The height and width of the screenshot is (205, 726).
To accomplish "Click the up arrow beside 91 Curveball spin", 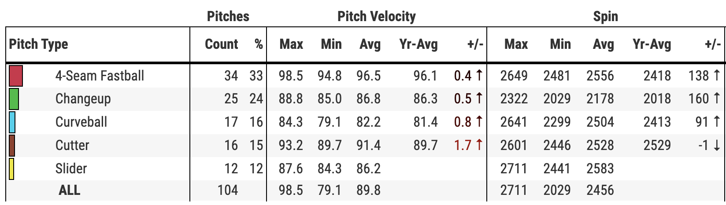I will (x=717, y=122).
